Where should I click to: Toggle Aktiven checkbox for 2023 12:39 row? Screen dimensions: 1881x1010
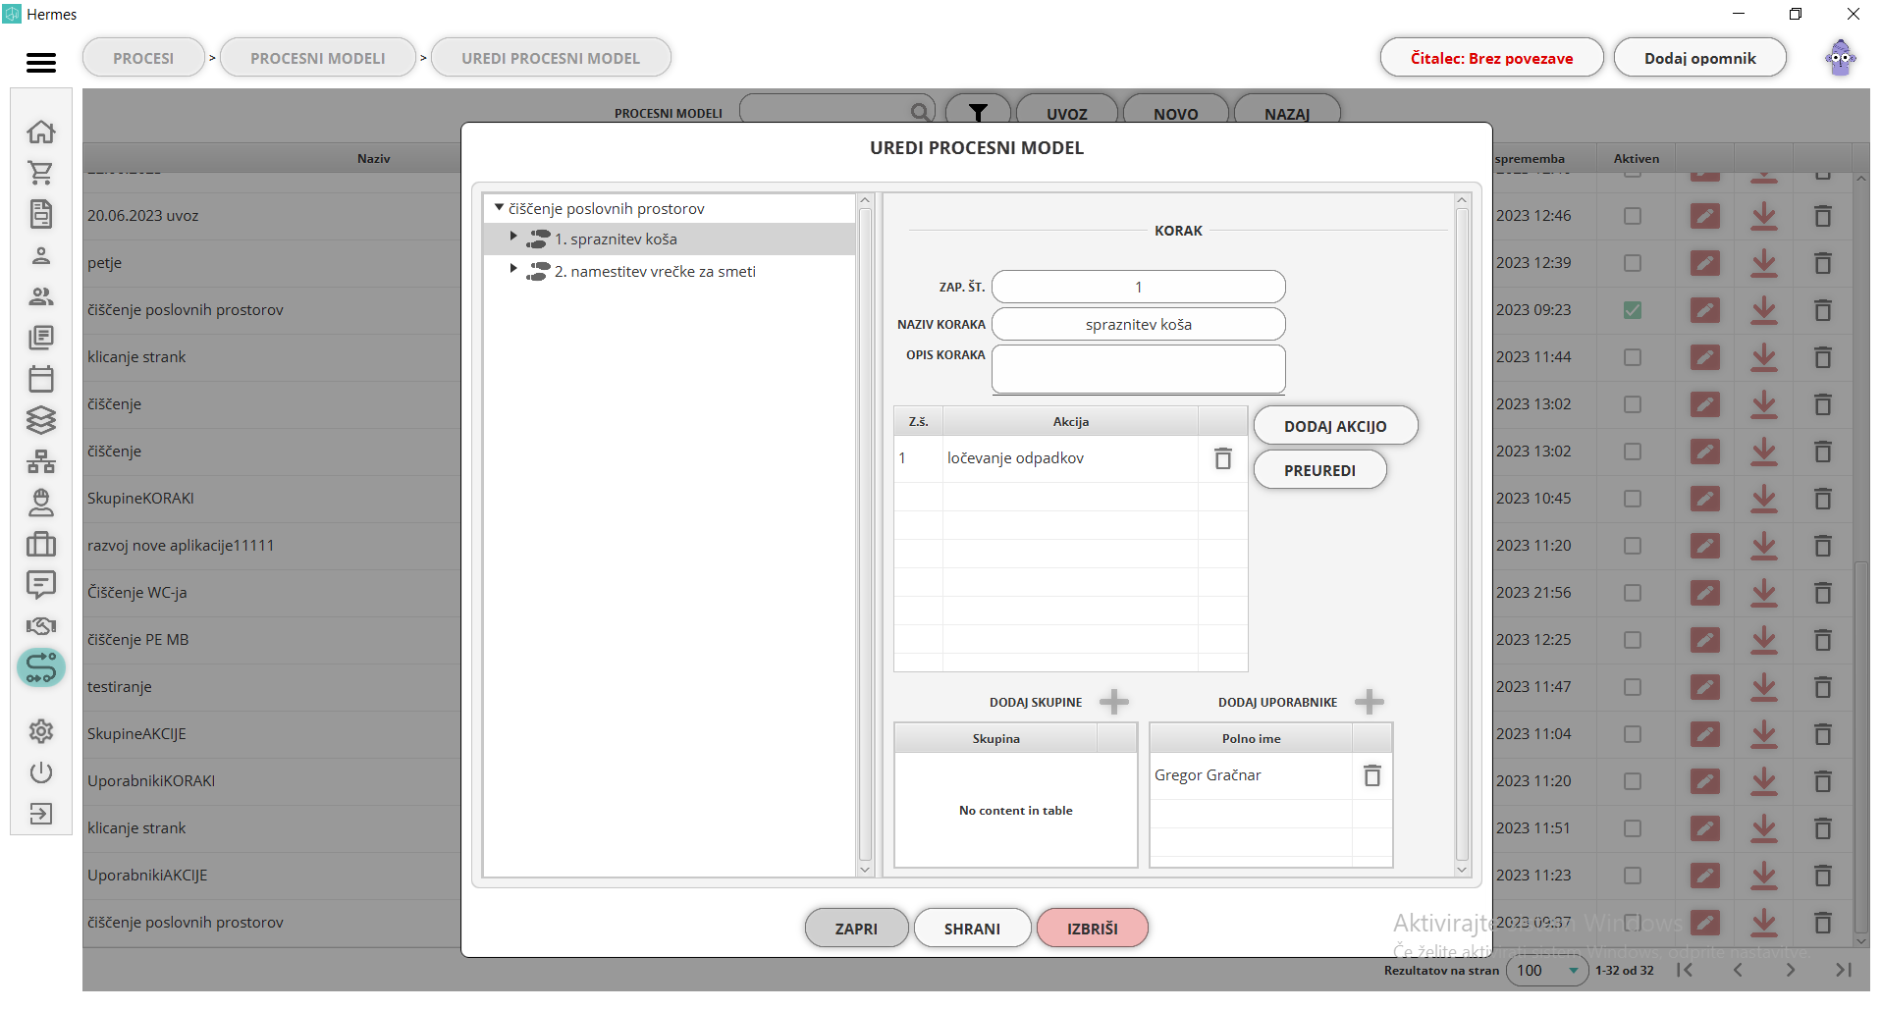[1633, 263]
